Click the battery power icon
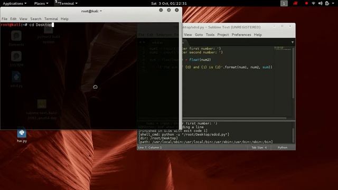The width and height of the screenshot is (338, 190). (327, 4)
